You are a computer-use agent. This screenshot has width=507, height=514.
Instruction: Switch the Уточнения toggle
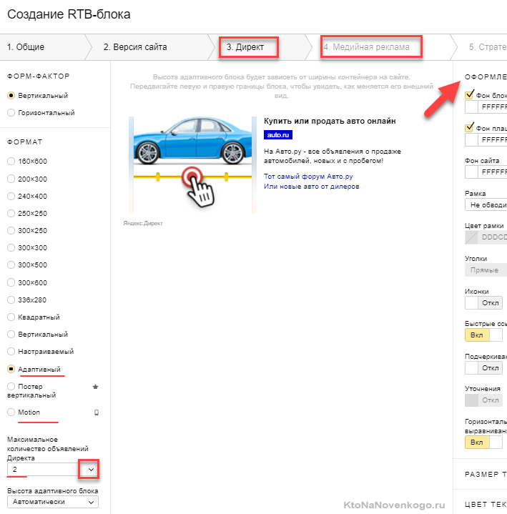click(x=483, y=400)
